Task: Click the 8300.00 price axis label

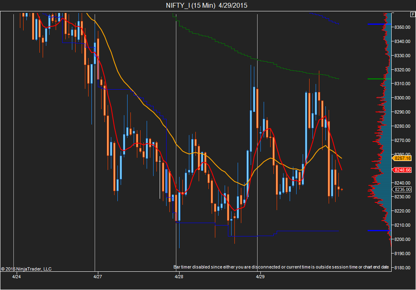Action: [402, 98]
